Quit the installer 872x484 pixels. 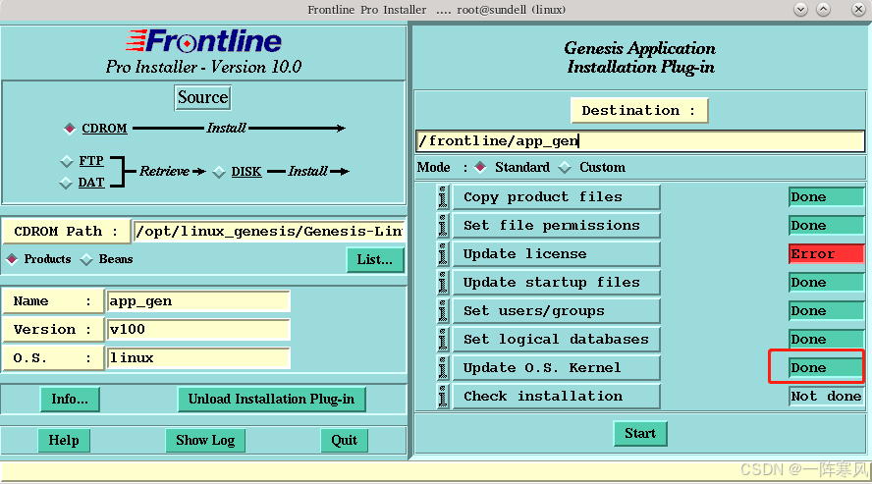click(345, 440)
